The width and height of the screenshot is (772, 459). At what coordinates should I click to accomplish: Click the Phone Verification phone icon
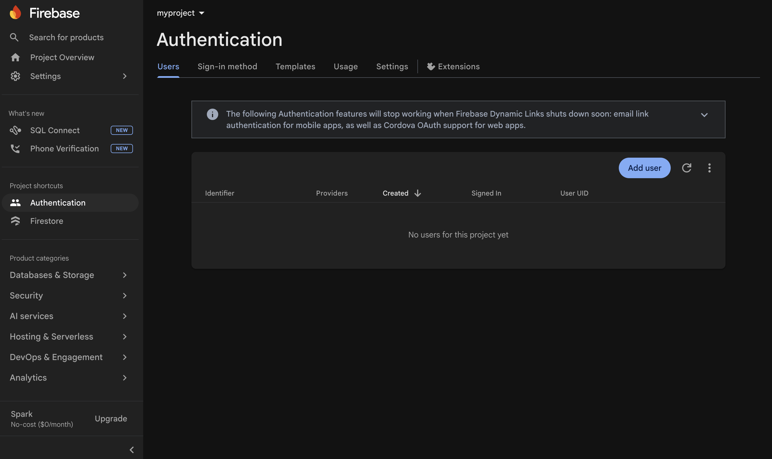coord(15,149)
